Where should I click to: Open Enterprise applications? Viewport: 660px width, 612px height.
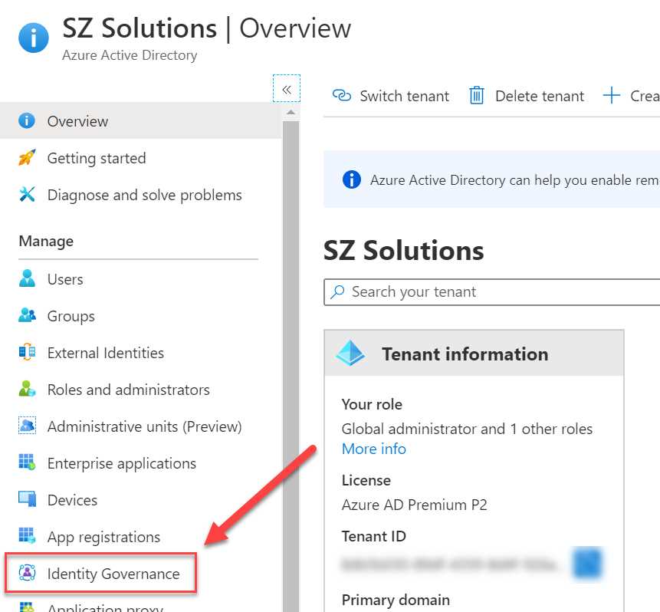click(x=121, y=462)
